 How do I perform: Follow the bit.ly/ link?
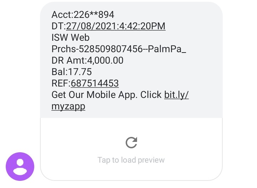click(x=176, y=95)
